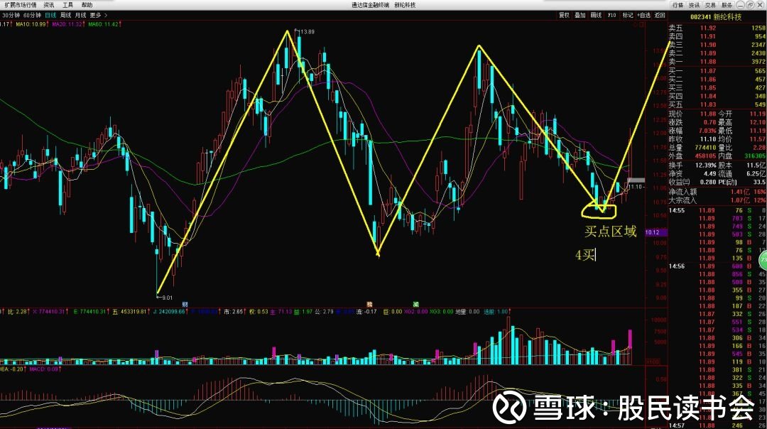Minimize the trading software window

741,5
